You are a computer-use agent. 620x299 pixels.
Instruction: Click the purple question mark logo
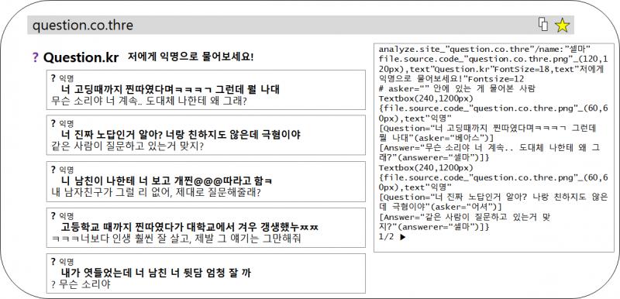[36, 57]
